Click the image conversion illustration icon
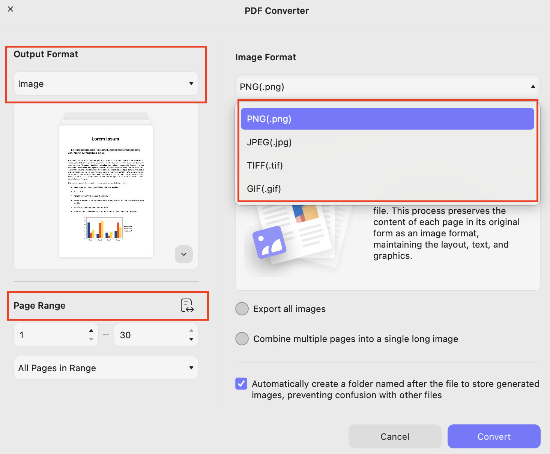The image size is (550, 454). click(269, 242)
